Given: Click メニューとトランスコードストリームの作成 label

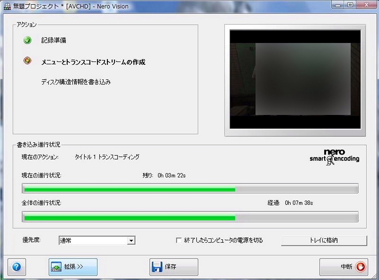Looking at the screenshot, I should (93, 62).
